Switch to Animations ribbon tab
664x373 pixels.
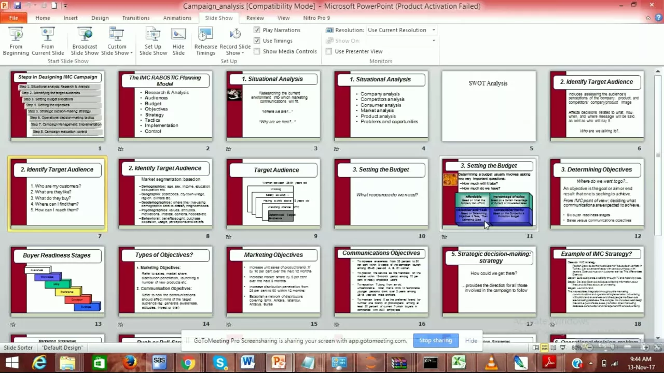point(177,18)
